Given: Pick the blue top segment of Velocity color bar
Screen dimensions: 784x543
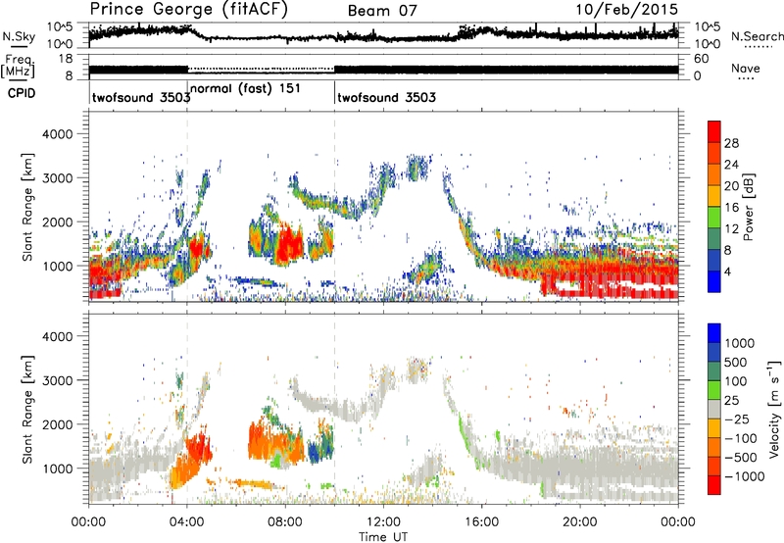Looking at the screenshot, I should click(x=714, y=333).
